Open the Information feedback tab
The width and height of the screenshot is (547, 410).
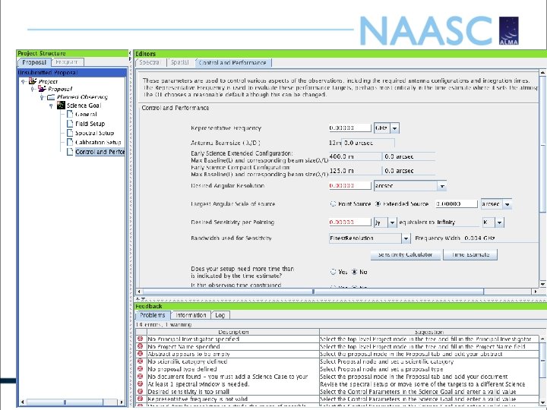click(x=191, y=315)
